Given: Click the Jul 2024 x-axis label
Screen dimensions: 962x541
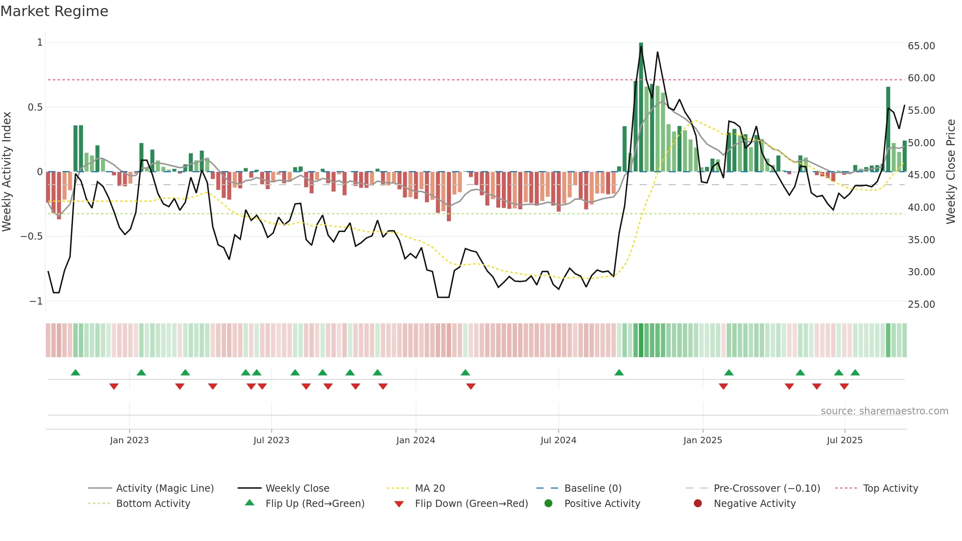Looking at the screenshot, I should pyautogui.click(x=558, y=440).
